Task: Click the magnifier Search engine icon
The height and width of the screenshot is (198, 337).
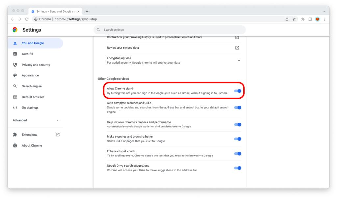Action: pos(15,86)
